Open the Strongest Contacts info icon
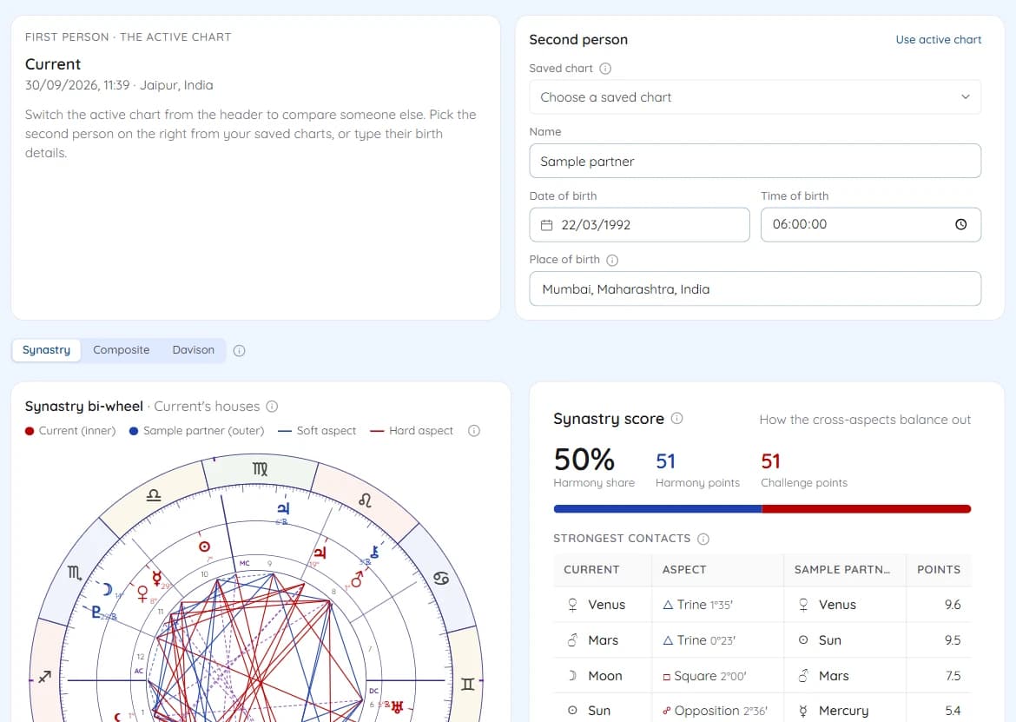Image resolution: width=1016 pixels, height=722 pixels. tap(703, 540)
